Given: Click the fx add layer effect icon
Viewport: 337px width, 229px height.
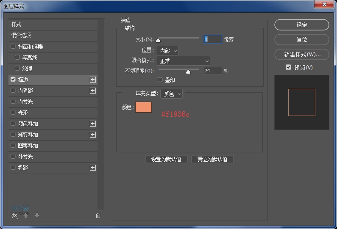Looking at the screenshot, I should 14,215.
